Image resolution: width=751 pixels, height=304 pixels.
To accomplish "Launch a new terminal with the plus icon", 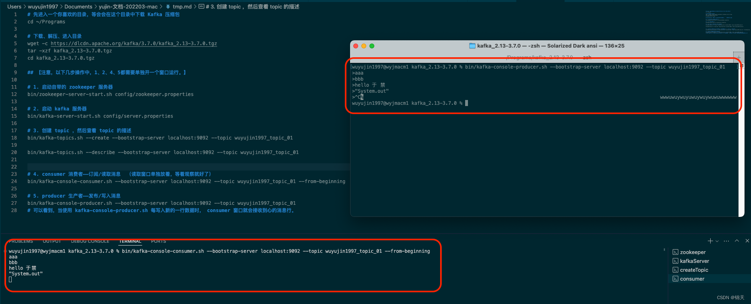I will (x=710, y=241).
